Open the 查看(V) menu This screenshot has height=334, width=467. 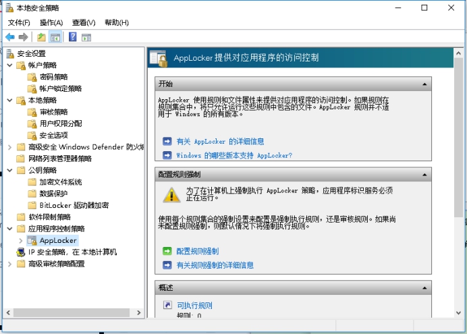point(84,23)
